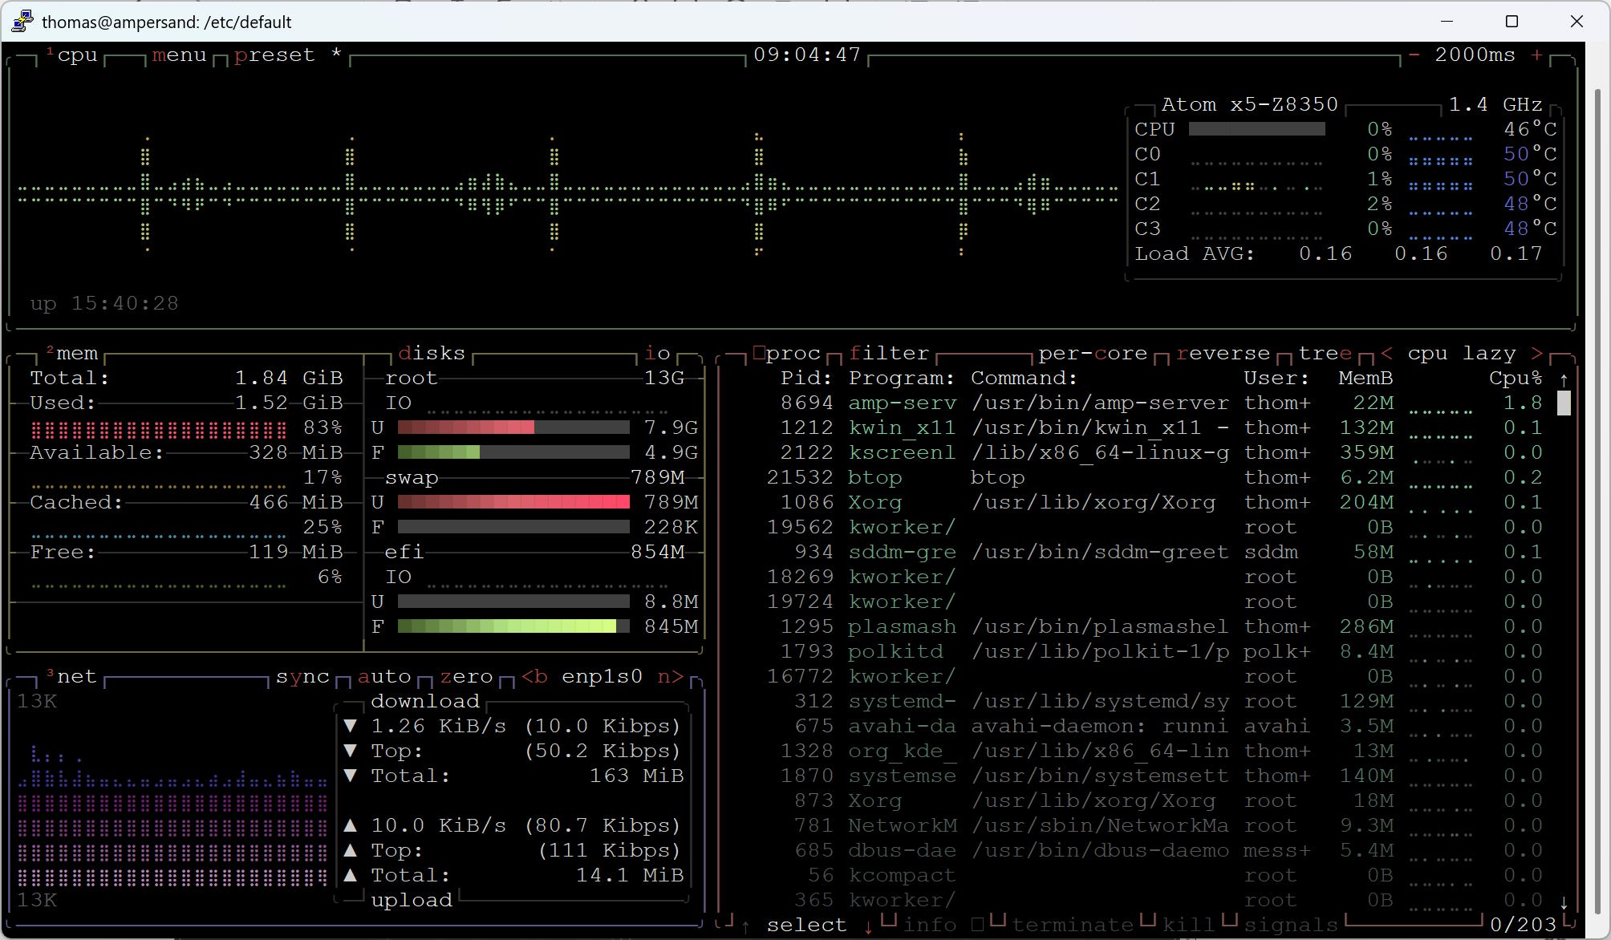
Task: Toggle process tree view
Action: [x=1325, y=354]
